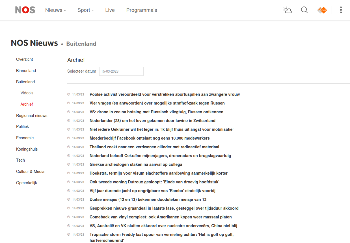
Task: Select Koningshuis in the sidebar
Action: 27,149
